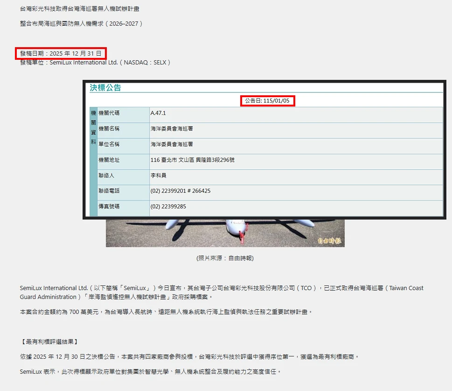The width and height of the screenshot is (452, 391).
Task: Click the 聯絡電話 label cell
Action: pyautogui.click(x=123, y=192)
